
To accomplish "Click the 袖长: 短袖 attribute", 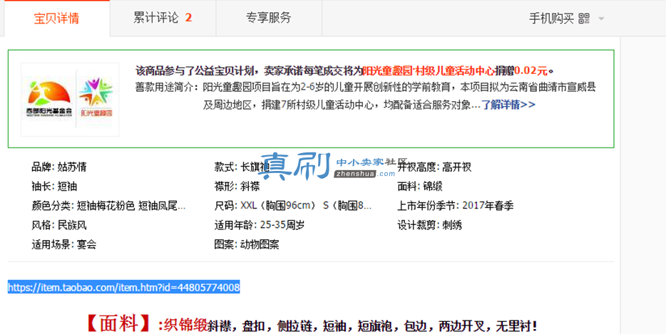I will 54,187.
